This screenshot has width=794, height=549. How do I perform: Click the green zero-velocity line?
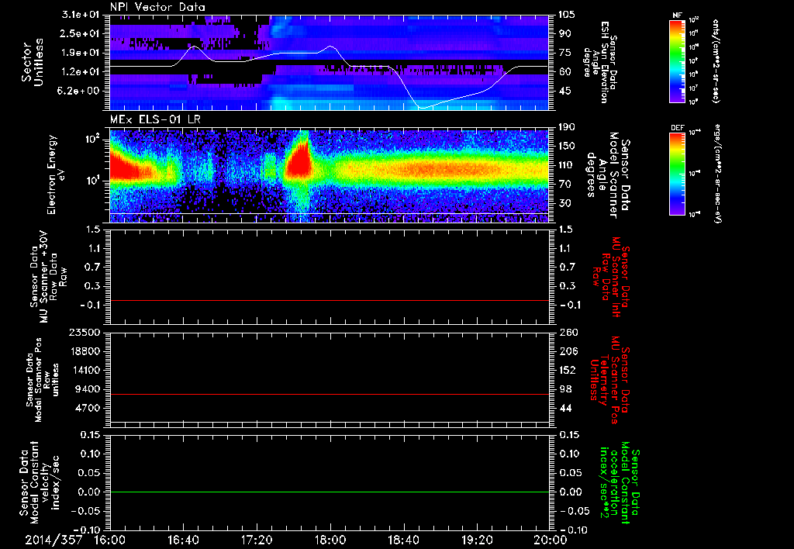pos(329,492)
